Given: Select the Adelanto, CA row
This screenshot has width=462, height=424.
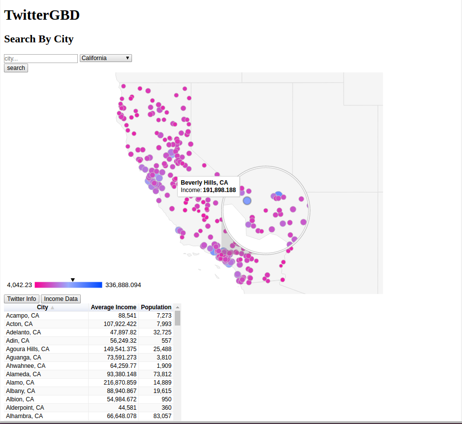Looking at the screenshot, I should 88,332.
